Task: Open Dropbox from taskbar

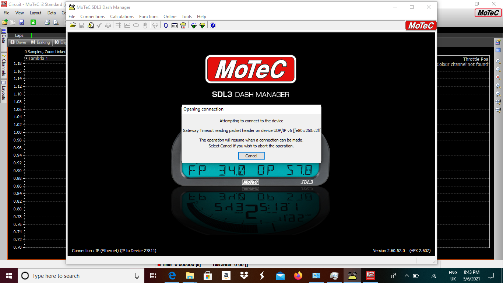Action: coord(244,276)
